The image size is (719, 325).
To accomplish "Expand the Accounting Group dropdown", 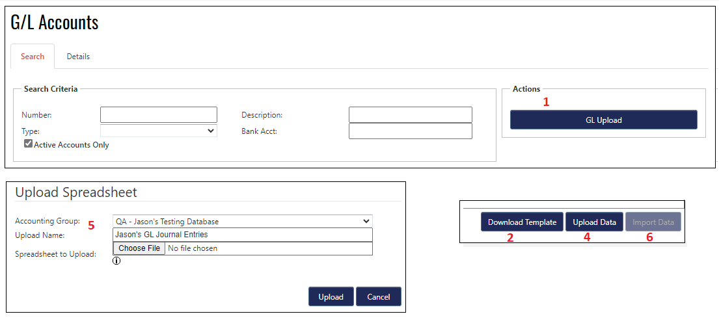I will click(x=242, y=222).
